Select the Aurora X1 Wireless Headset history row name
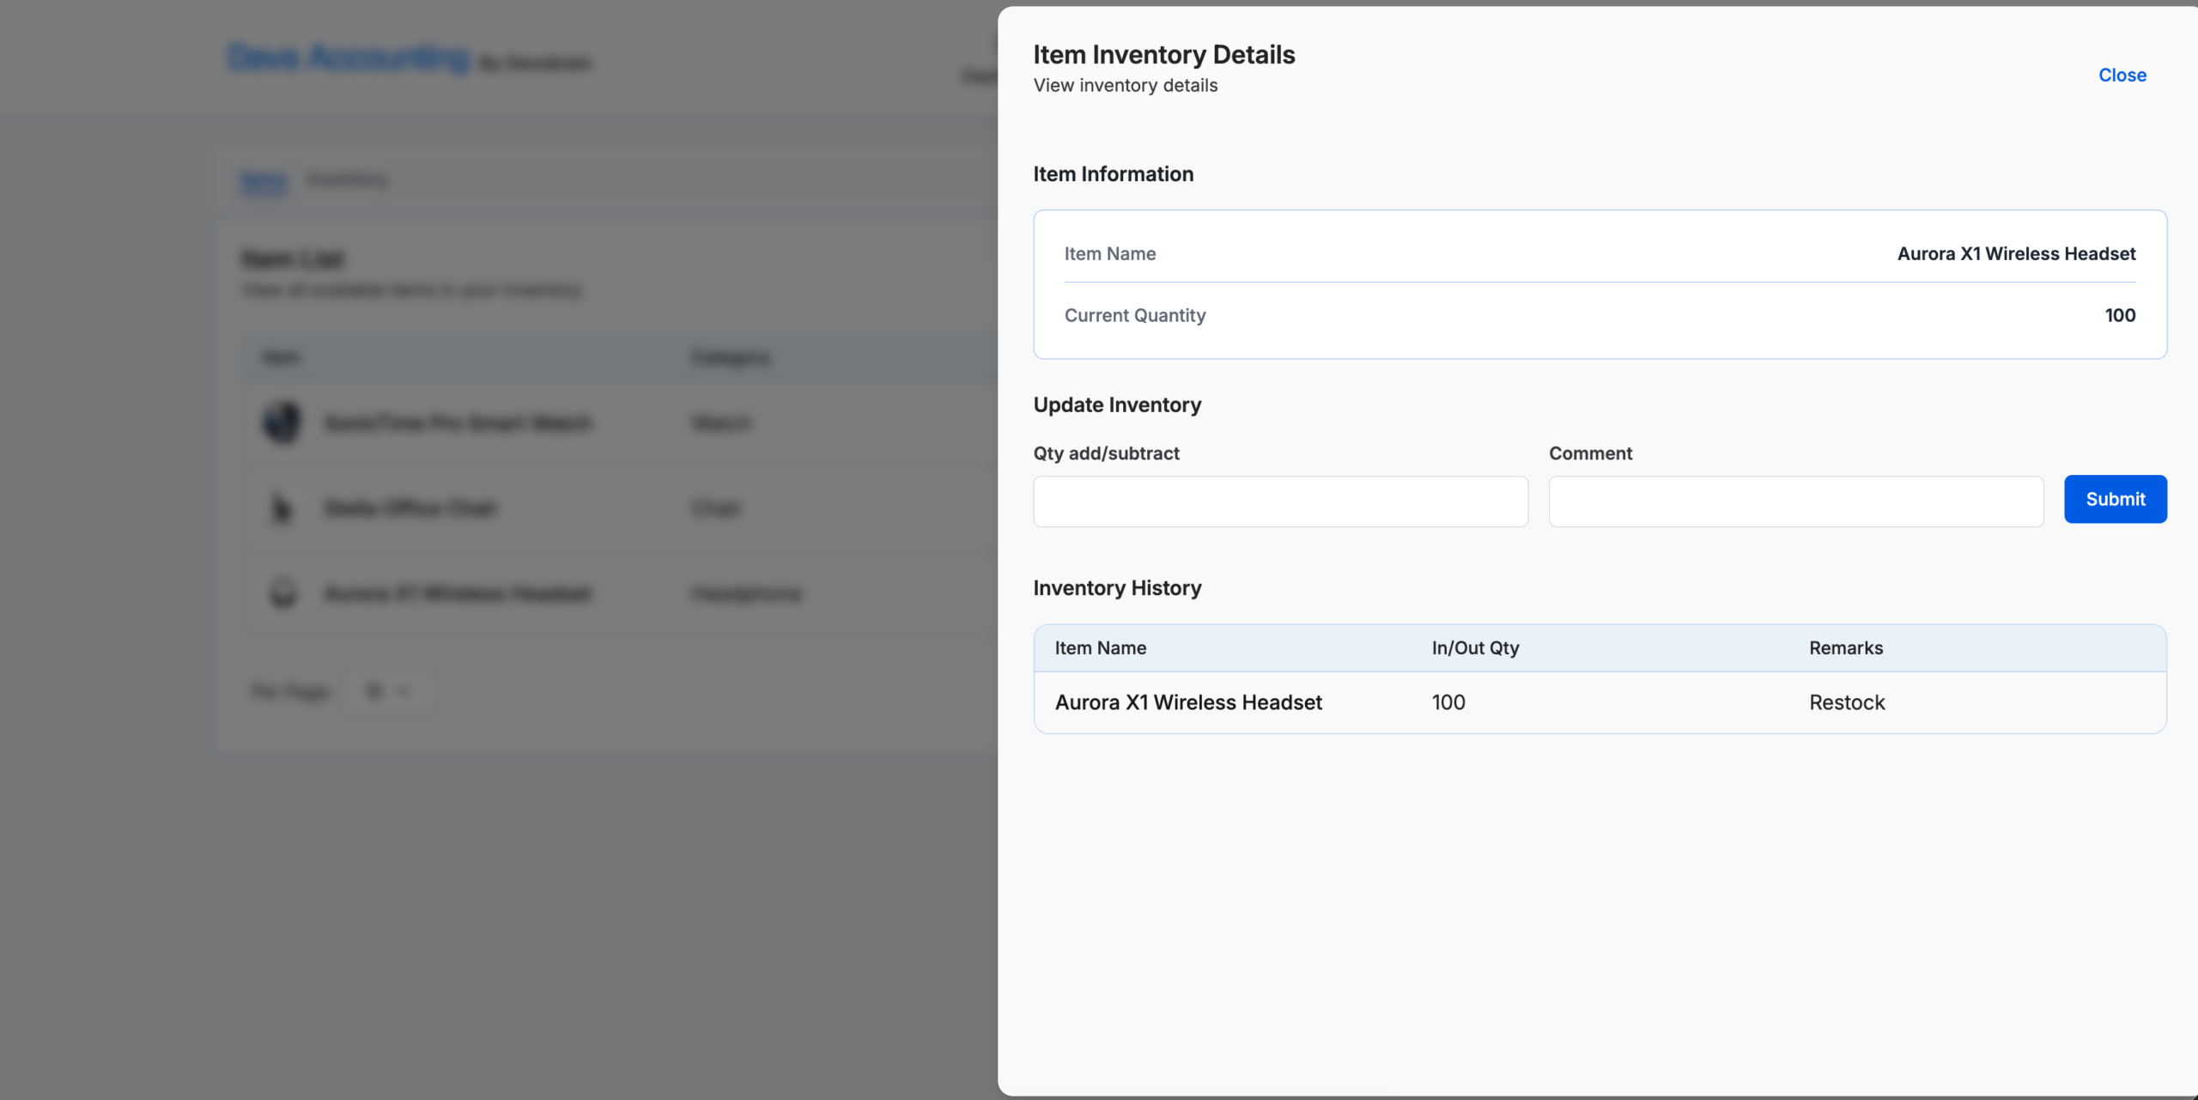The image size is (2198, 1100). pyautogui.click(x=1187, y=702)
